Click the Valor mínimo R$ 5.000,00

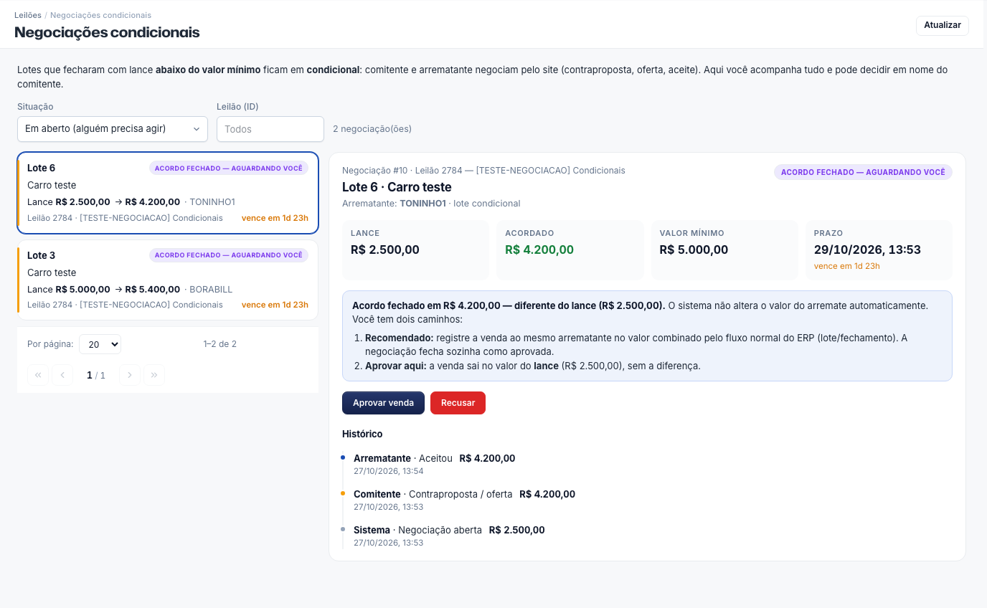point(694,250)
